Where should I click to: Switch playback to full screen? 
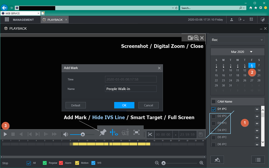point(137,132)
